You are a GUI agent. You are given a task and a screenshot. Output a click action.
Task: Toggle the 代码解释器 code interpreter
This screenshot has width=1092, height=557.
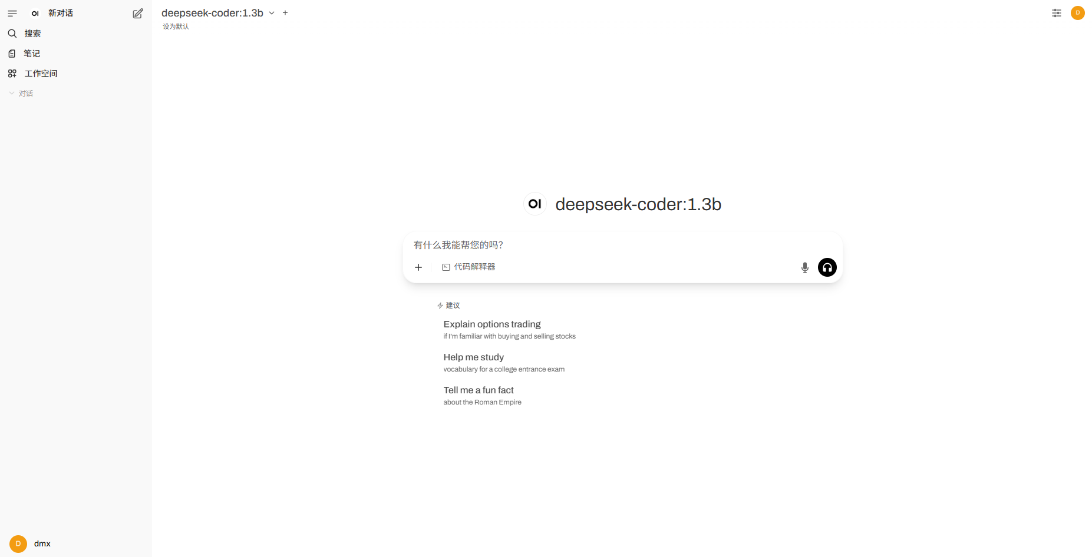(x=469, y=267)
